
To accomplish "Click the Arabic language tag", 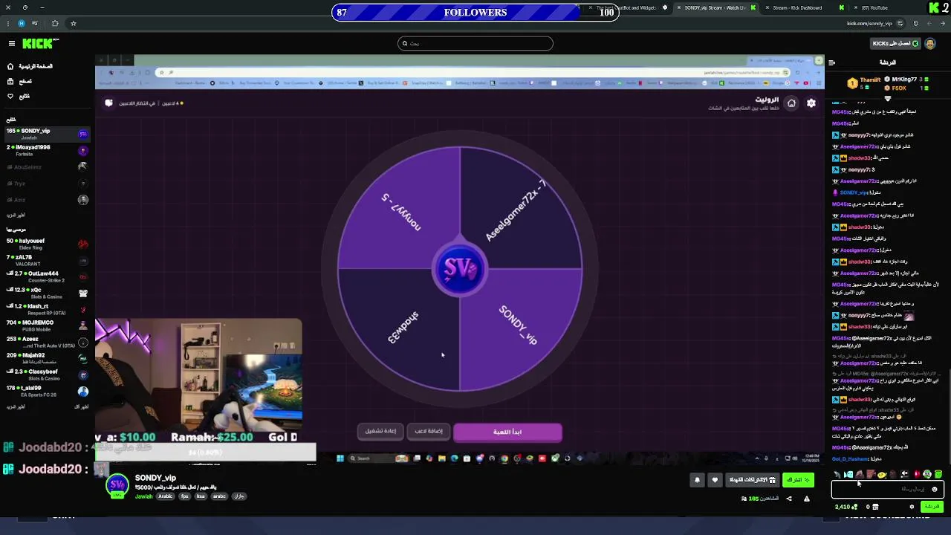I will (165, 496).
